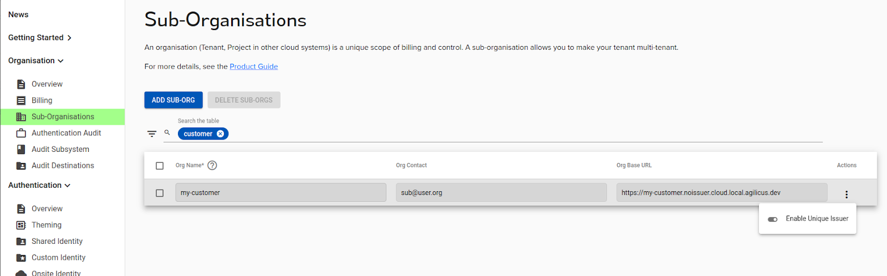Click the Authentication Audit briefcase icon
The image size is (887, 276).
click(21, 133)
